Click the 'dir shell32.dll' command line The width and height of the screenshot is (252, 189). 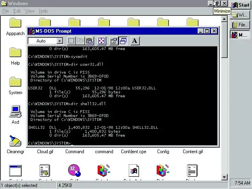(x=67, y=104)
